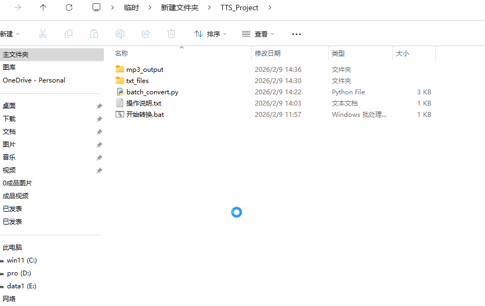Image resolution: width=485 pixels, height=306 pixels.
Task: Open the 新建 dropdown menu
Action: (x=10, y=34)
